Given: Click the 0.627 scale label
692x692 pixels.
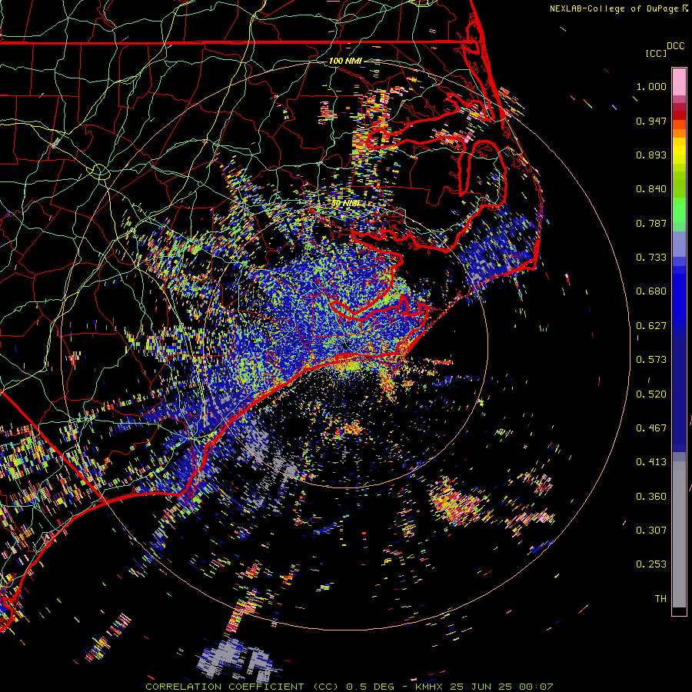Looking at the screenshot, I should [x=651, y=326].
